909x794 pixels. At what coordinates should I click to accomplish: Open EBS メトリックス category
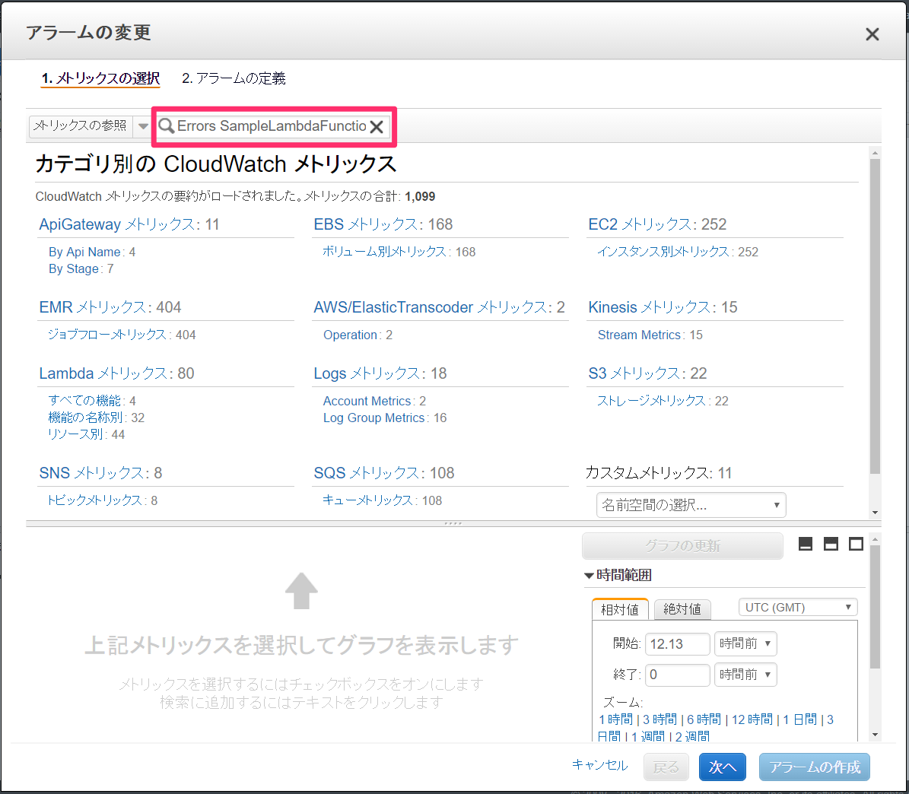pyautogui.click(x=365, y=224)
